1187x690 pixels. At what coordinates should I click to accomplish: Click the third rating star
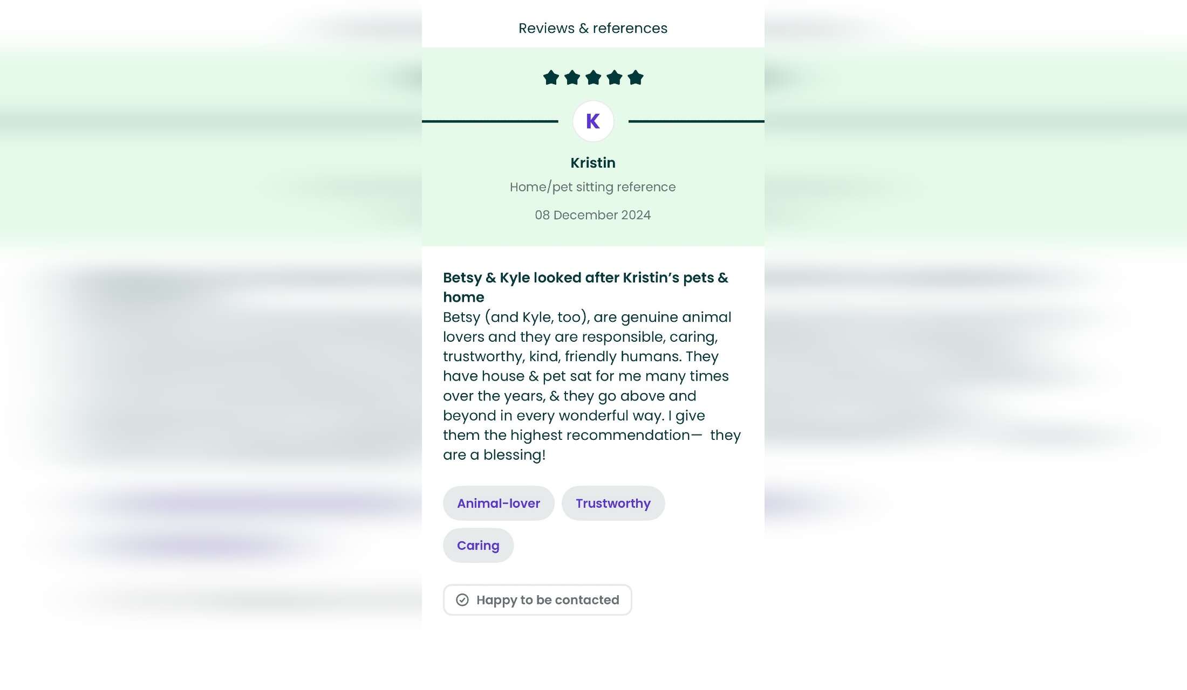pos(593,78)
